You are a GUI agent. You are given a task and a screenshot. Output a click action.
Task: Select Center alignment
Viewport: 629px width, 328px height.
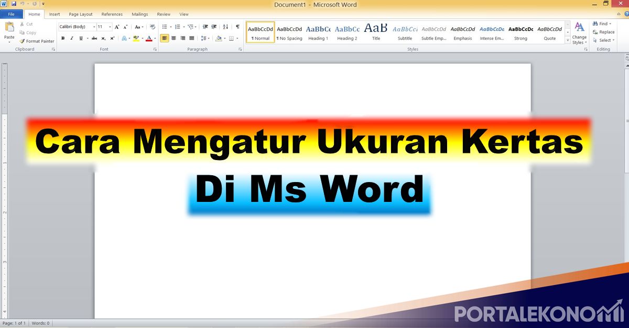click(x=173, y=38)
